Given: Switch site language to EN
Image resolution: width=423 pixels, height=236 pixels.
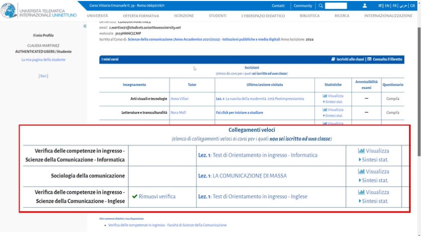Looking at the screenshot, I should coord(387,6).
